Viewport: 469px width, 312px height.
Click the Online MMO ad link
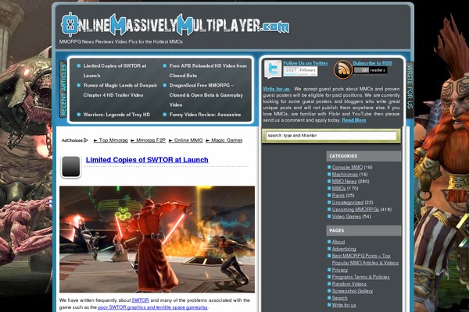pos(186,140)
